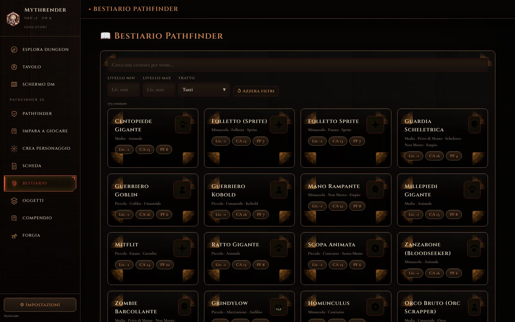
Task: Click the Liv. min input field
Action: point(124,90)
